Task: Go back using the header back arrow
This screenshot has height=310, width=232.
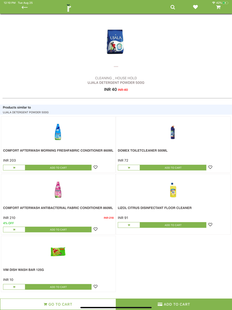Action: (25, 7)
